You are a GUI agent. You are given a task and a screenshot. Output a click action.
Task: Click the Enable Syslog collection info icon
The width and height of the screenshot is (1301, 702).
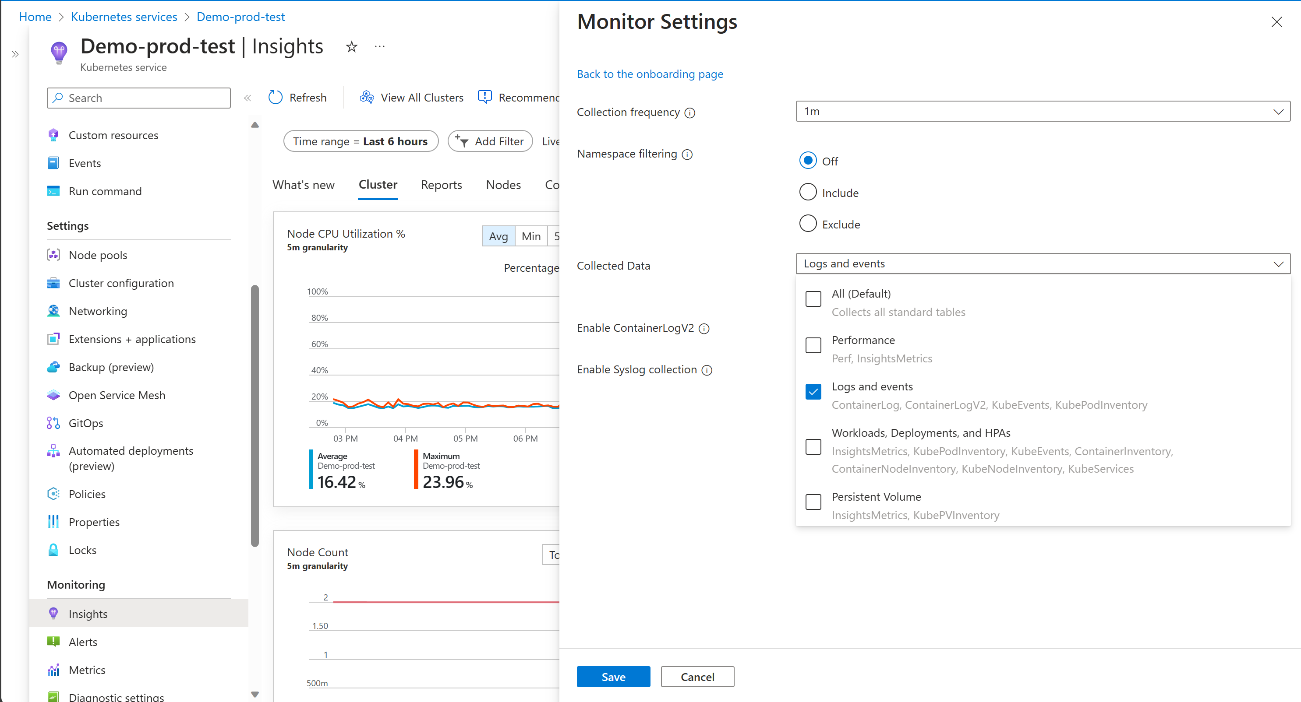707,370
